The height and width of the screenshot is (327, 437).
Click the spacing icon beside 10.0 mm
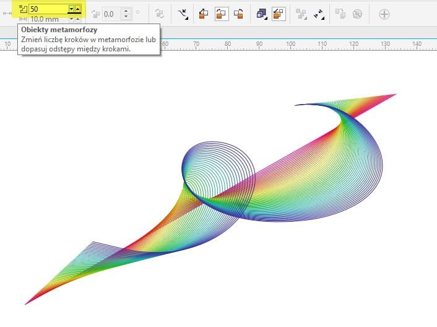click(x=24, y=19)
